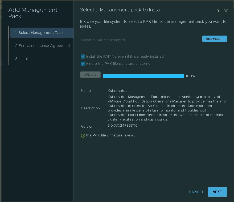234x202 pixels.
Task: Toggle Ignore the PAK file signature checking
Action: click(83, 64)
